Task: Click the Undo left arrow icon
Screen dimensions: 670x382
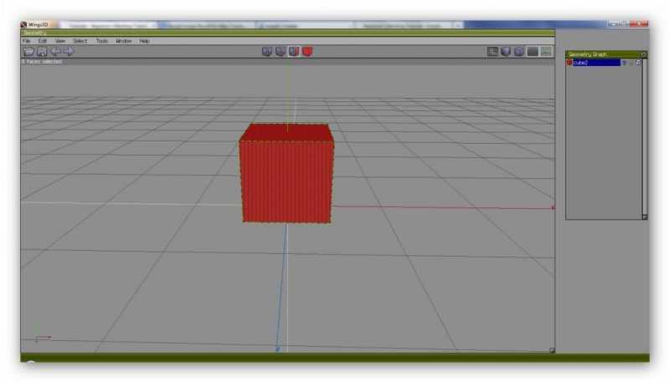Action: tap(55, 52)
